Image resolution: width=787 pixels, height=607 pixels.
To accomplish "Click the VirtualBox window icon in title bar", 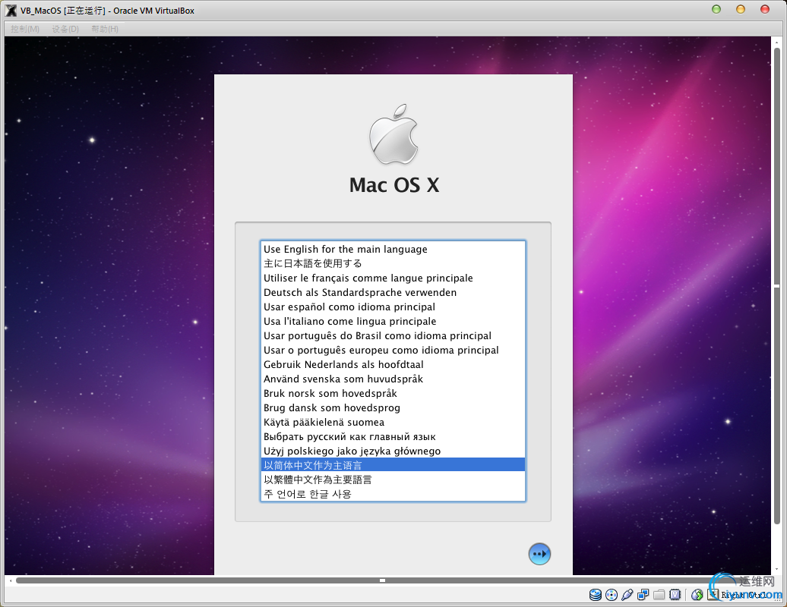I will point(11,10).
